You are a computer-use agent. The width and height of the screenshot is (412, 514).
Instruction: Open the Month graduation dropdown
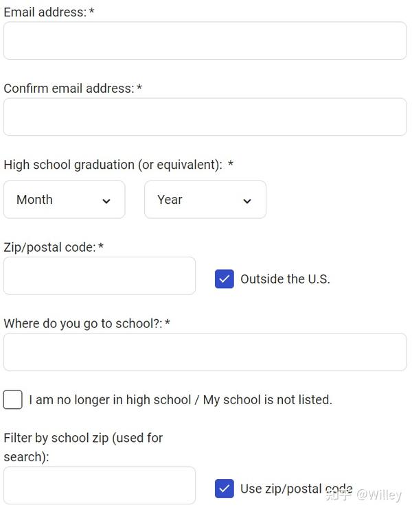(64, 200)
